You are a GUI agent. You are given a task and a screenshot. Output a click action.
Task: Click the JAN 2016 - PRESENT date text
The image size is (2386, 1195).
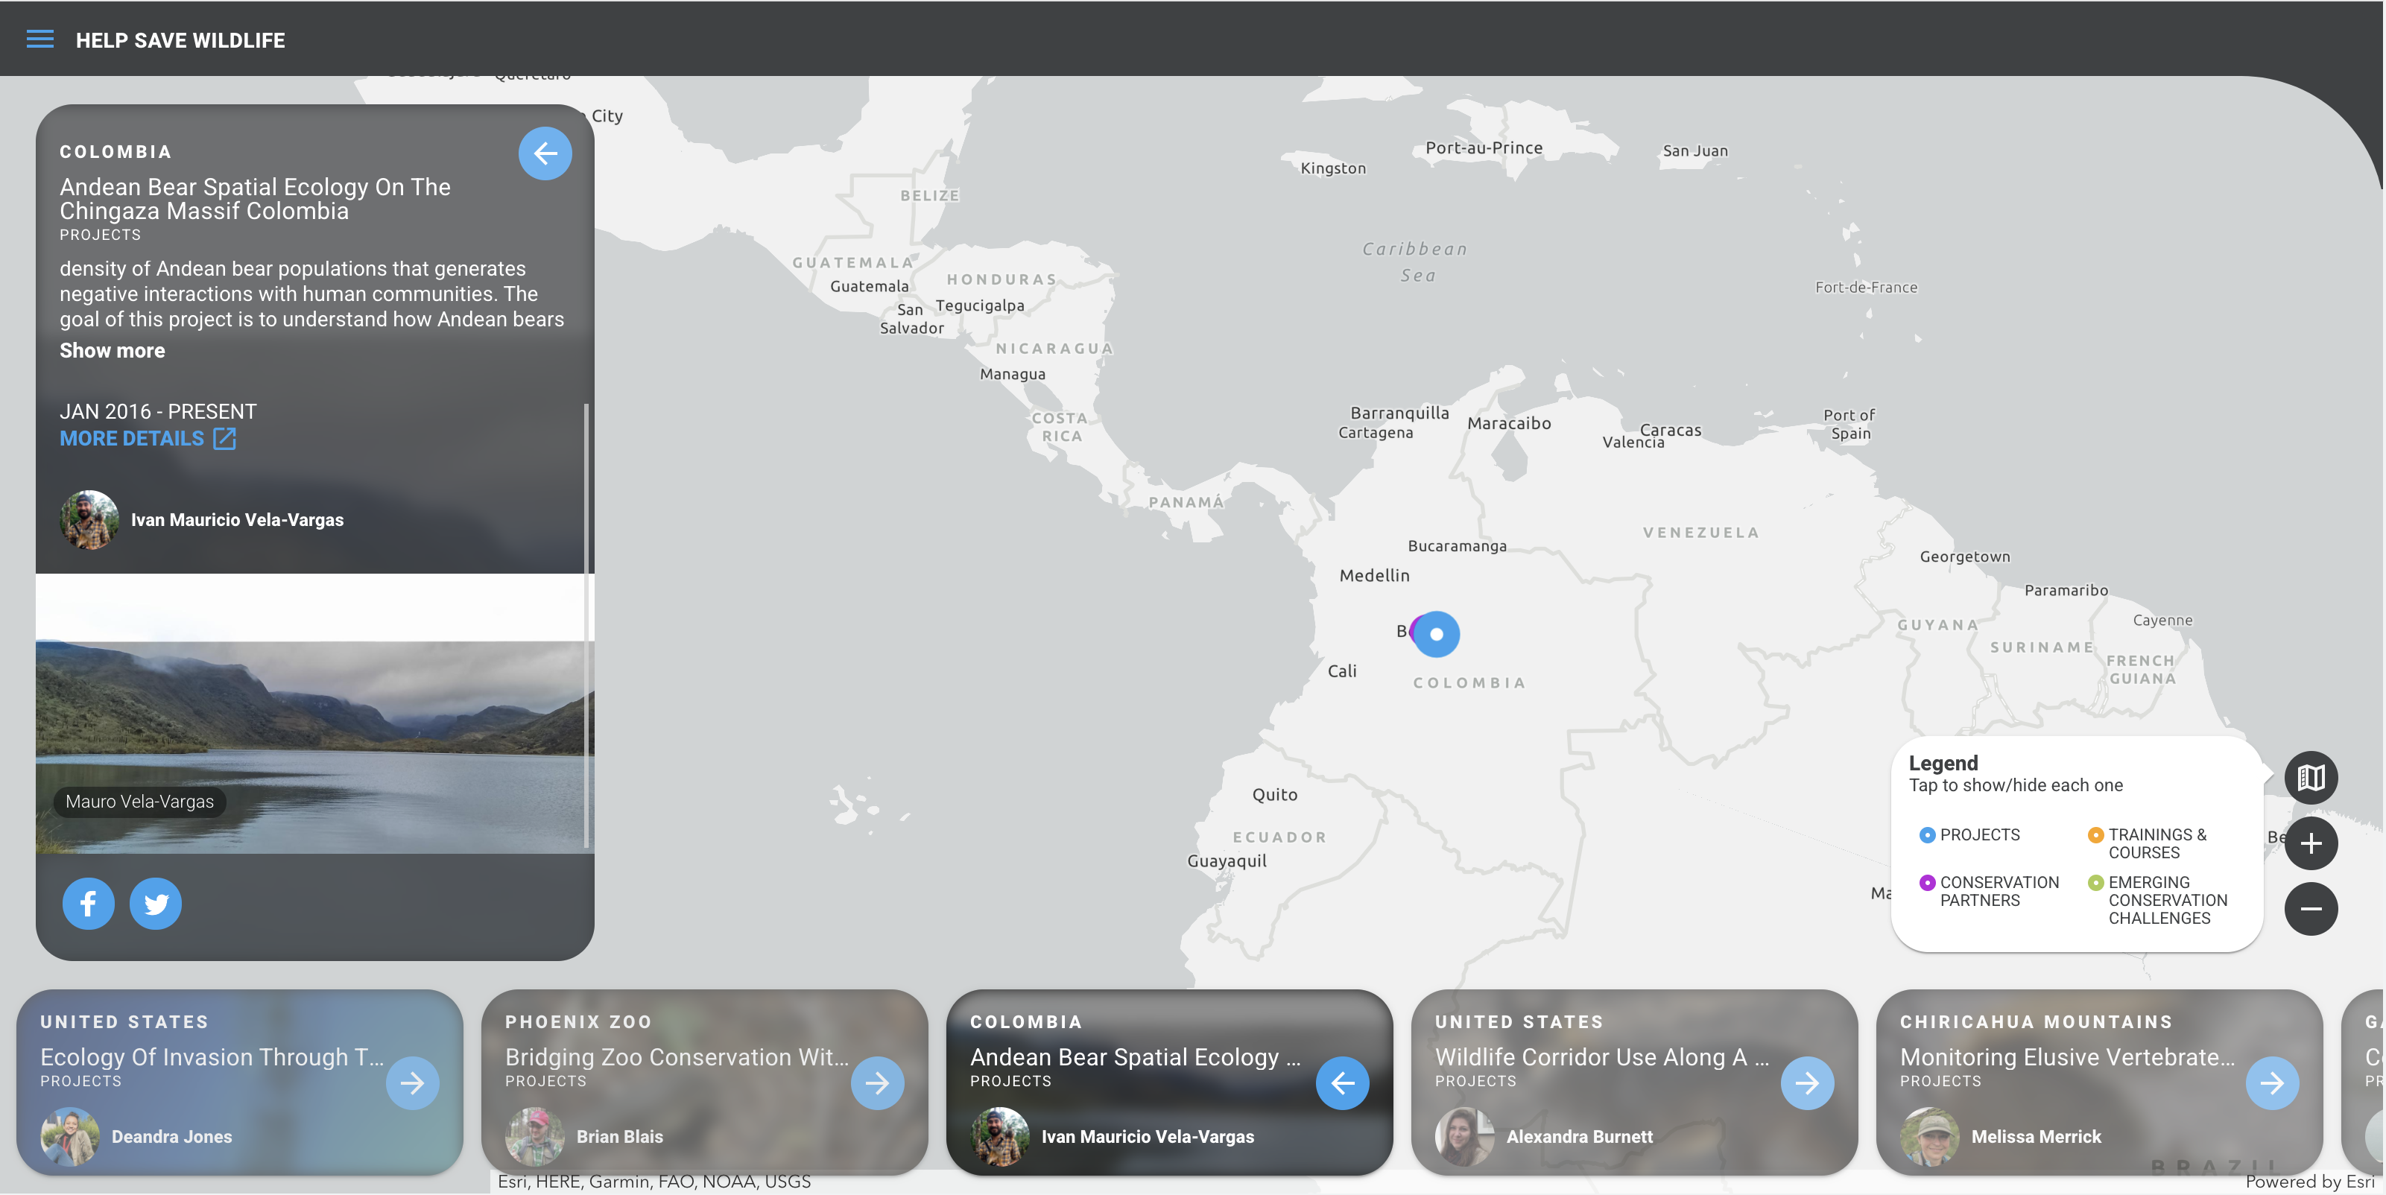pos(159,411)
